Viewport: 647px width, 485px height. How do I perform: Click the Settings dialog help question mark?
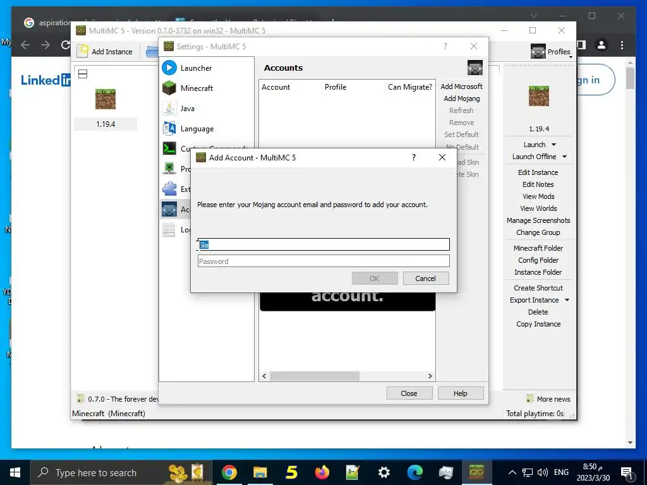point(445,46)
